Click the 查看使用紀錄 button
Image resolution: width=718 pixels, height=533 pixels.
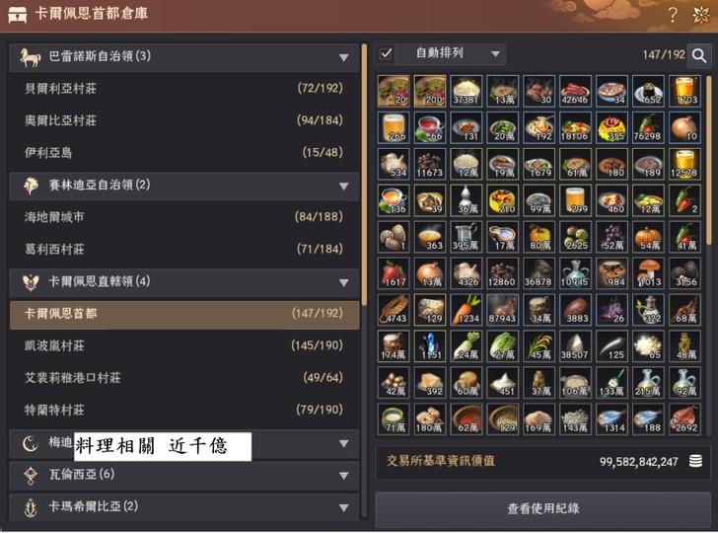point(542,508)
